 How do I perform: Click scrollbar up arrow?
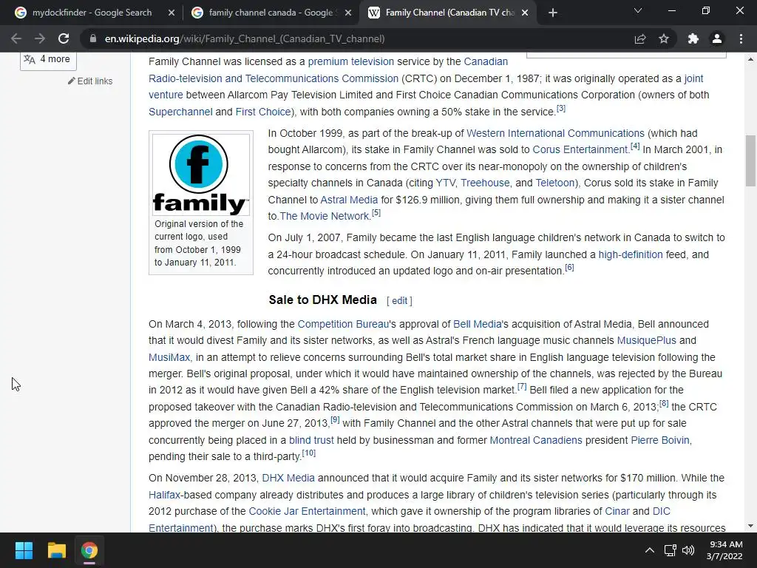750,59
